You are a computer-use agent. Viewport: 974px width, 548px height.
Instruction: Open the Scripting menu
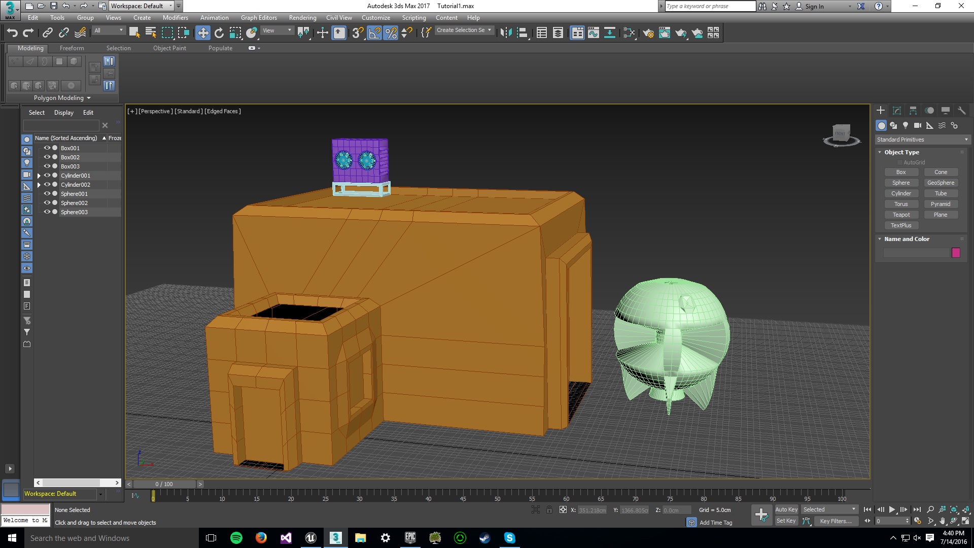[x=414, y=18]
